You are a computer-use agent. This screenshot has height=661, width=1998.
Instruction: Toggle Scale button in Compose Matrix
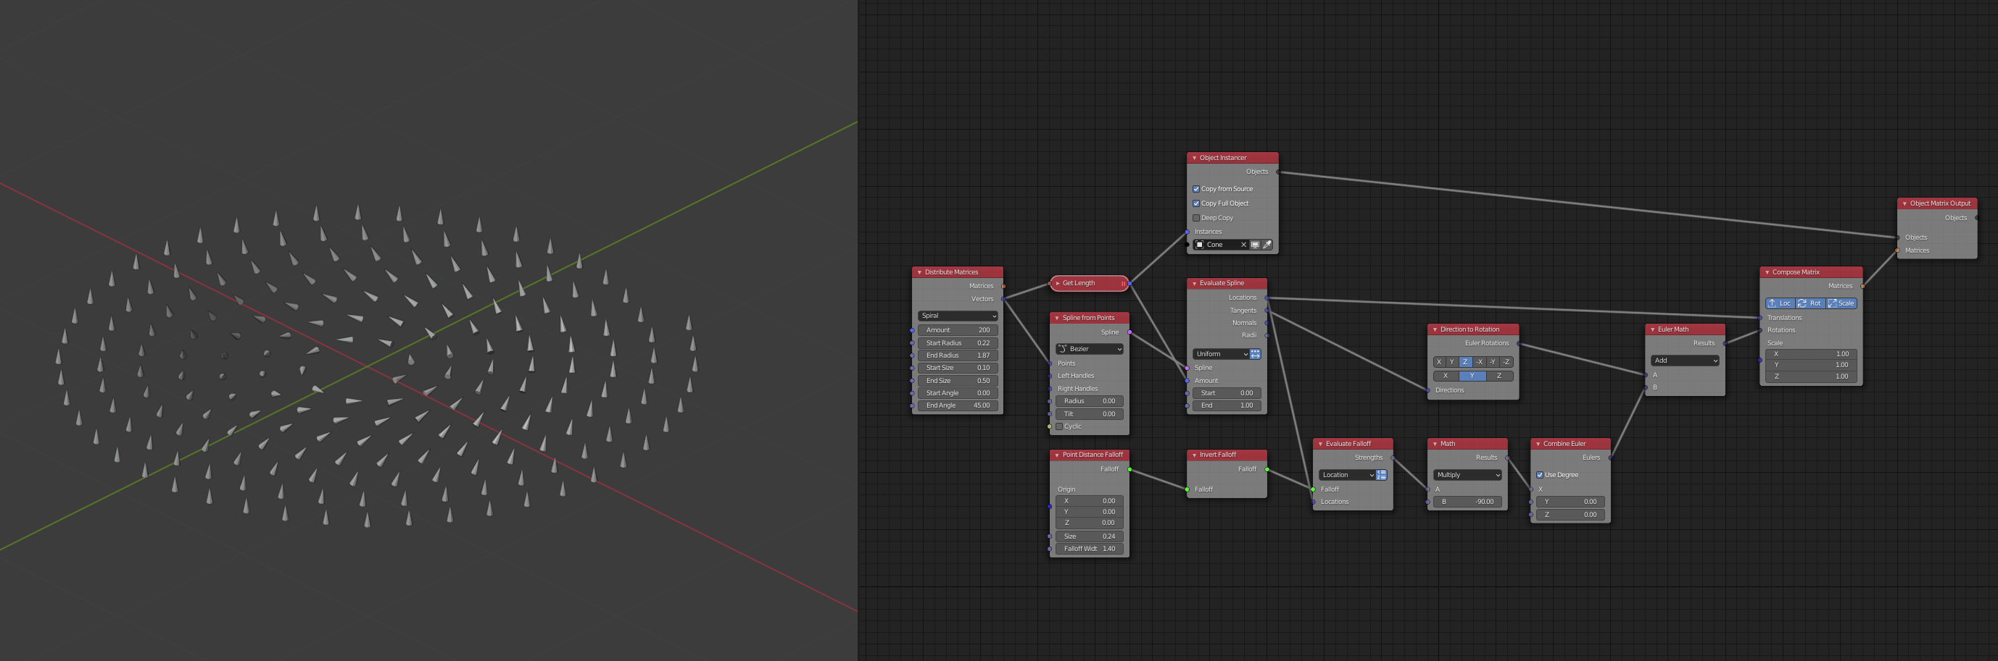click(x=1841, y=304)
